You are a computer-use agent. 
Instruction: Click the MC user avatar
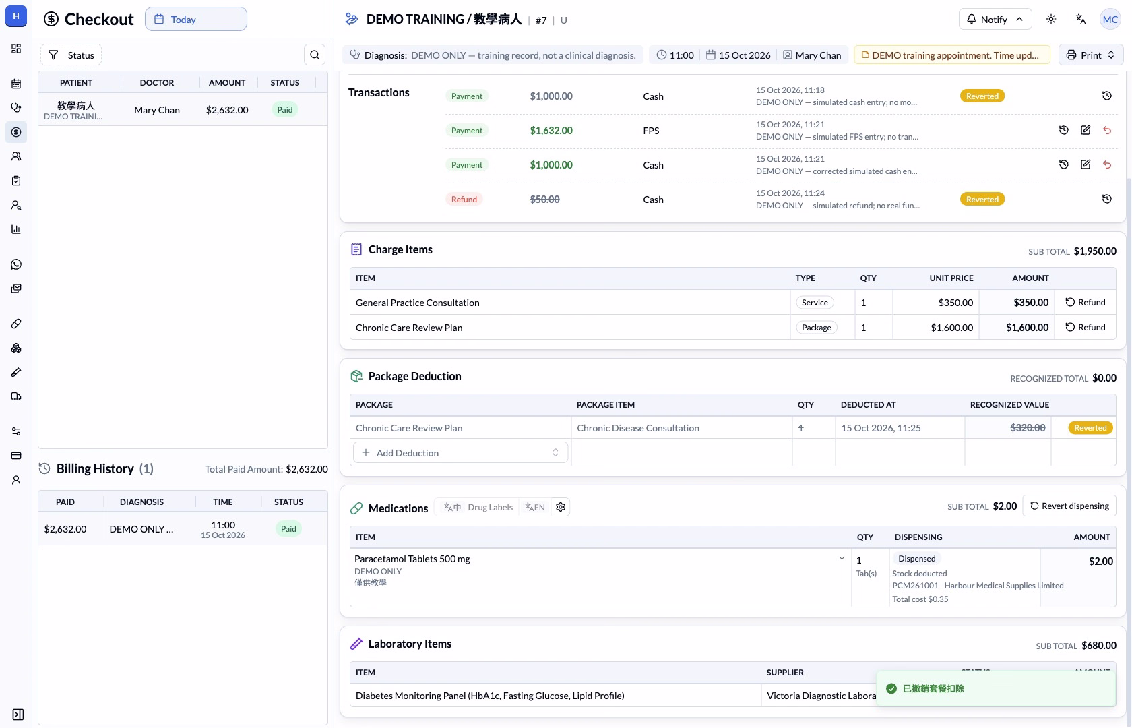1110,20
